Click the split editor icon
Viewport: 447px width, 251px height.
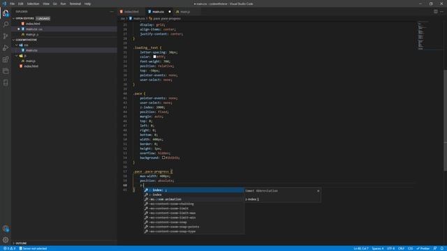(x=436, y=12)
